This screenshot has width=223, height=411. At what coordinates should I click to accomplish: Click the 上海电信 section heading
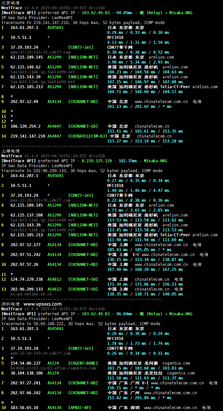10,151
